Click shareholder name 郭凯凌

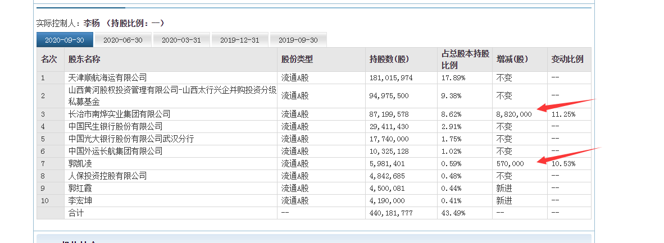[80, 163]
